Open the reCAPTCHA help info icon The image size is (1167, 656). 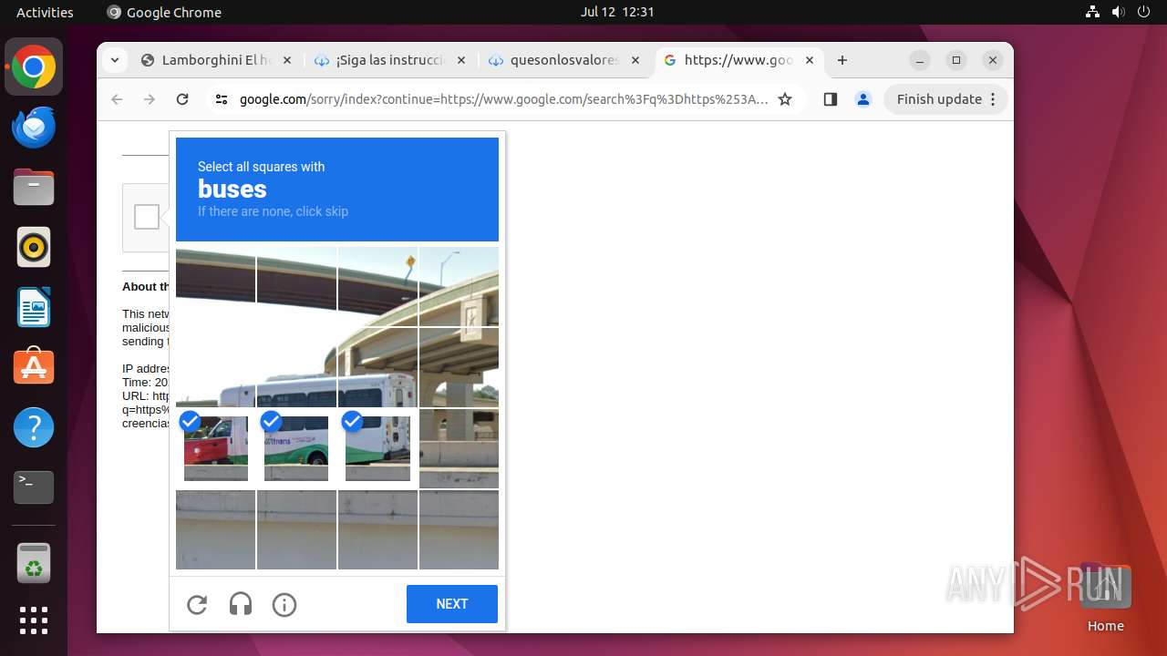[x=284, y=604]
